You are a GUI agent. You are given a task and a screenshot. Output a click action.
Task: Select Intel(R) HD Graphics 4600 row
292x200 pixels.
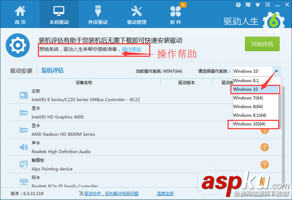click(x=144, y=112)
